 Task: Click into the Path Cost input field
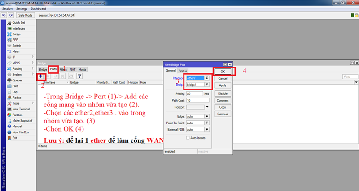197,100
